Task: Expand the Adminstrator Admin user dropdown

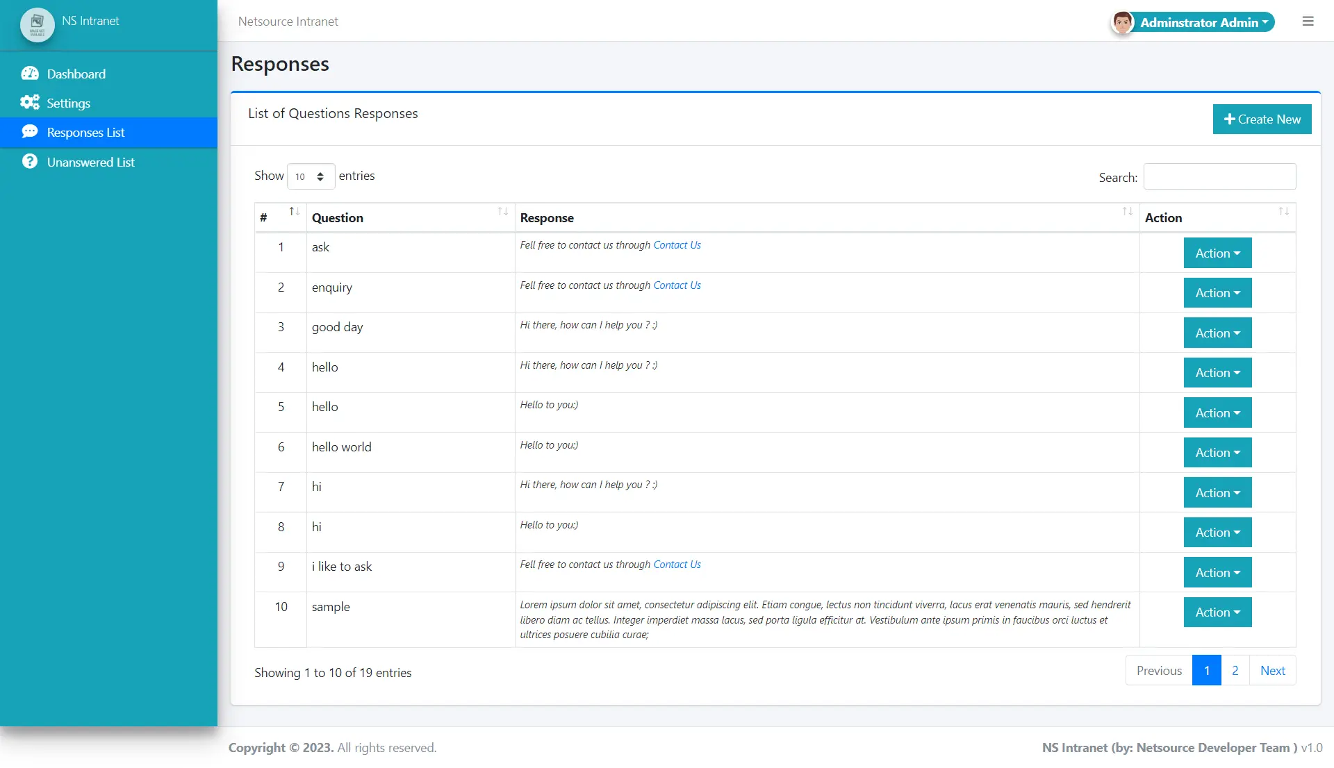Action: (1205, 22)
